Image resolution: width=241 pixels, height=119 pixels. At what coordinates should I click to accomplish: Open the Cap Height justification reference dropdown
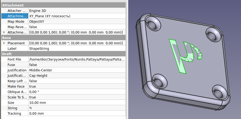pos(77,75)
